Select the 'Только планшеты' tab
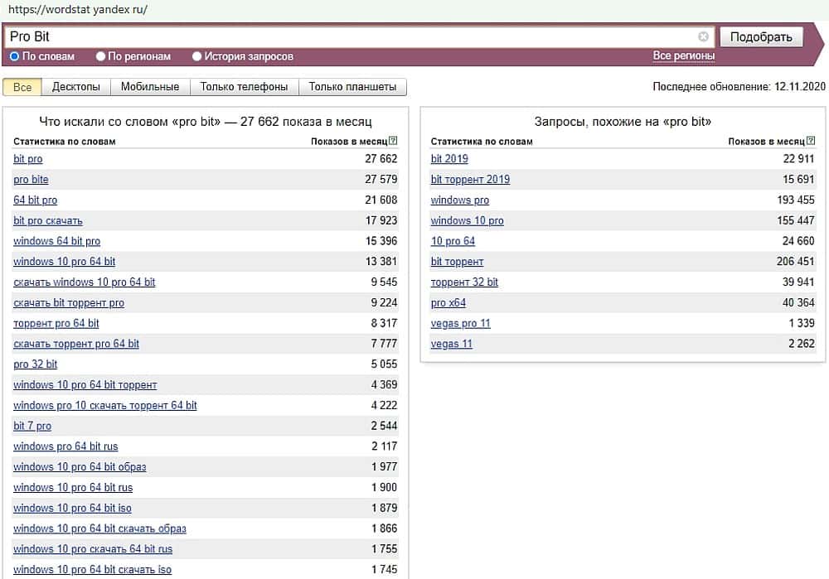Image resolution: width=829 pixels, height=579 pixels. click(352, 87)
